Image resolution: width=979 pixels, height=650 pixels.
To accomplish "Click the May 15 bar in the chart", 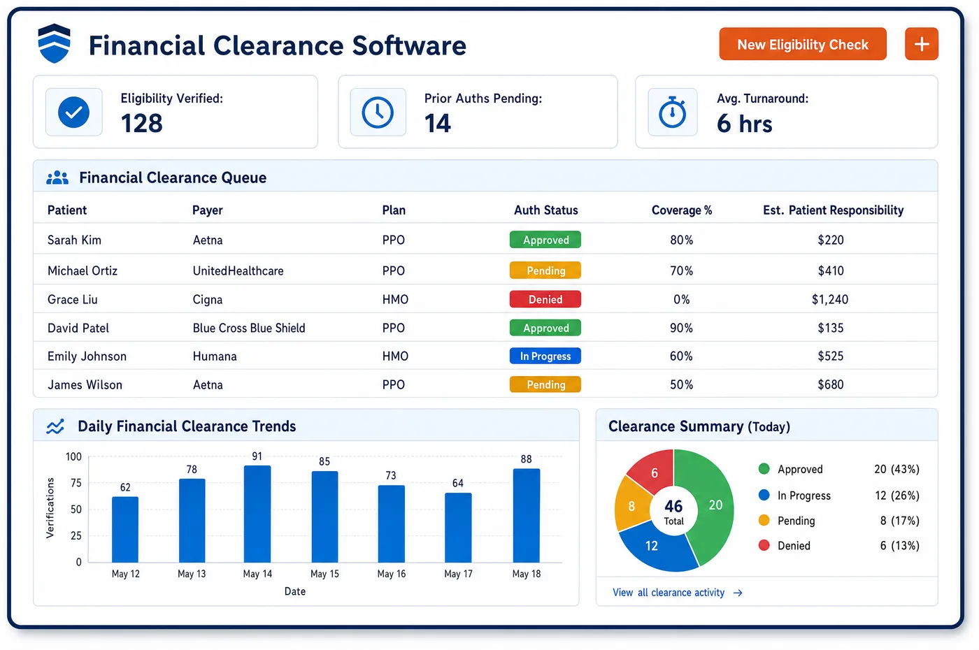I will tap(324, 517).
